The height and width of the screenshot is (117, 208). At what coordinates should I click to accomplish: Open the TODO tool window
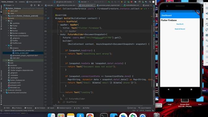pos(7,108)
